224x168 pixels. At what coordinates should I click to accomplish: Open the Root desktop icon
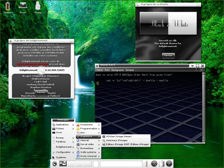click(23, 6)
